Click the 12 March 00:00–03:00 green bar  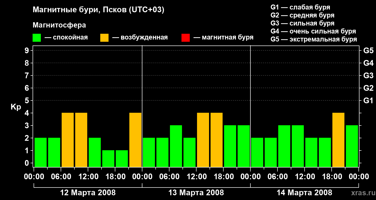(x=41, y=152)
